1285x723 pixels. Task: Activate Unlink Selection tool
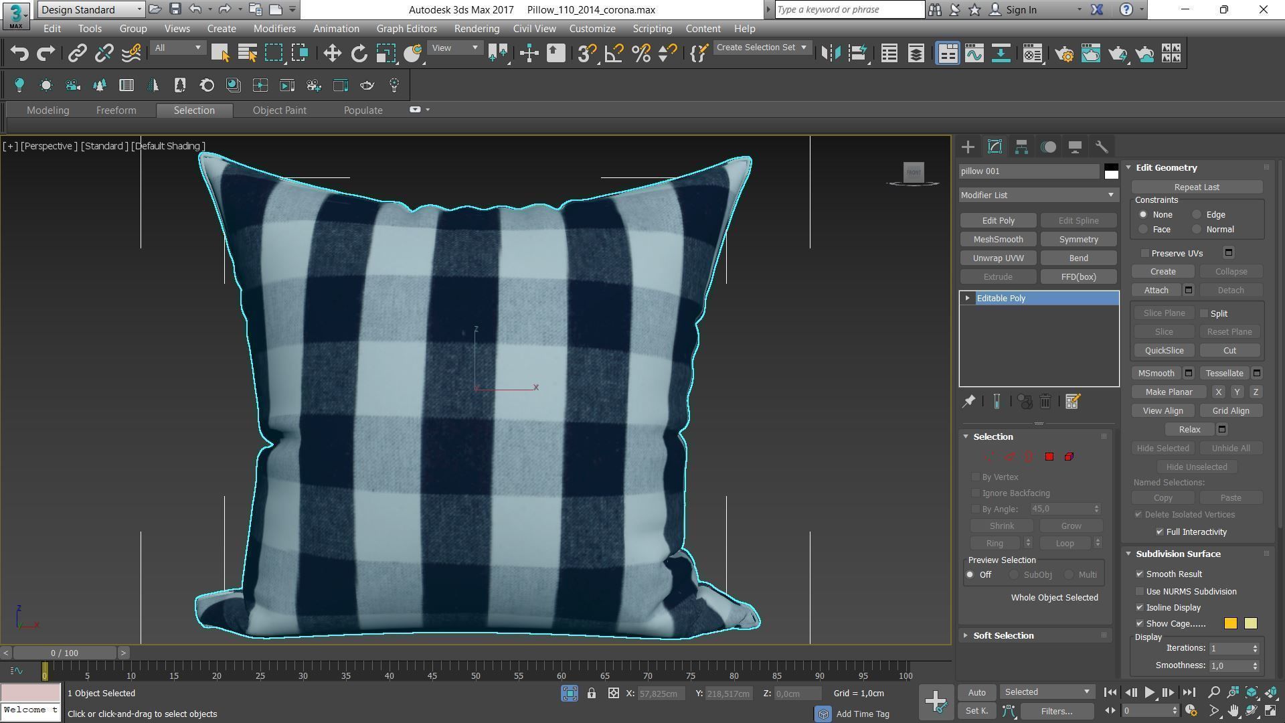coord(104,54)
